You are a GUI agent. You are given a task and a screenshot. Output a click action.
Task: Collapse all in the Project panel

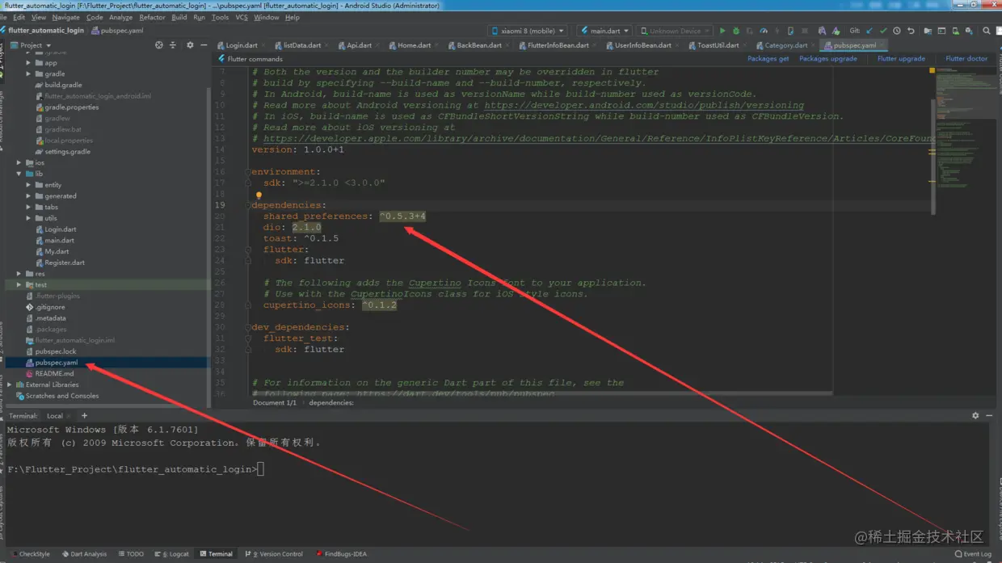(172, 45)
